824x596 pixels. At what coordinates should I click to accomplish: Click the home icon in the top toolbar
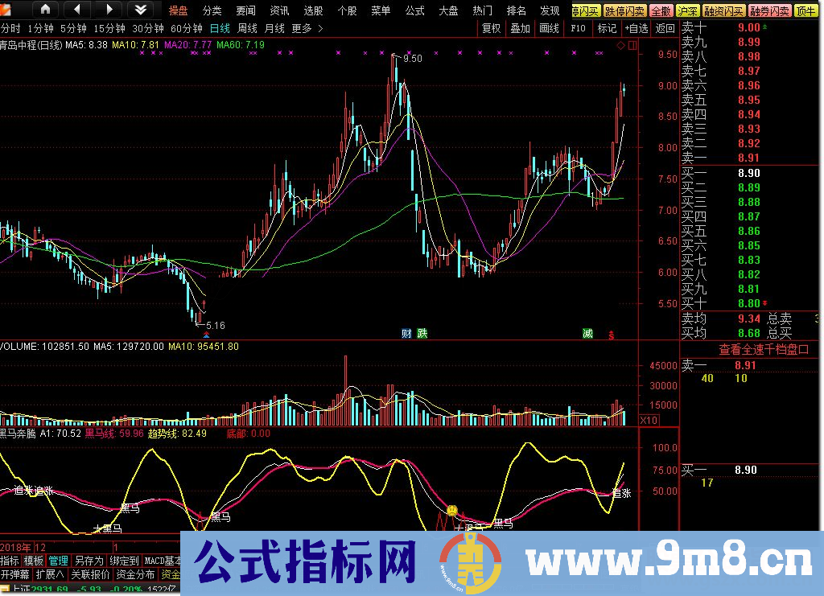[47, 10]
